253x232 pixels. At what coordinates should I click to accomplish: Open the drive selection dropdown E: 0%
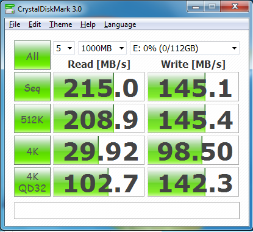pos(185,48)
